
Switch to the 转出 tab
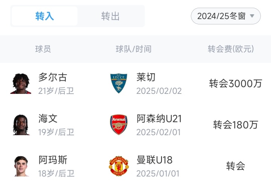(111, 16)
